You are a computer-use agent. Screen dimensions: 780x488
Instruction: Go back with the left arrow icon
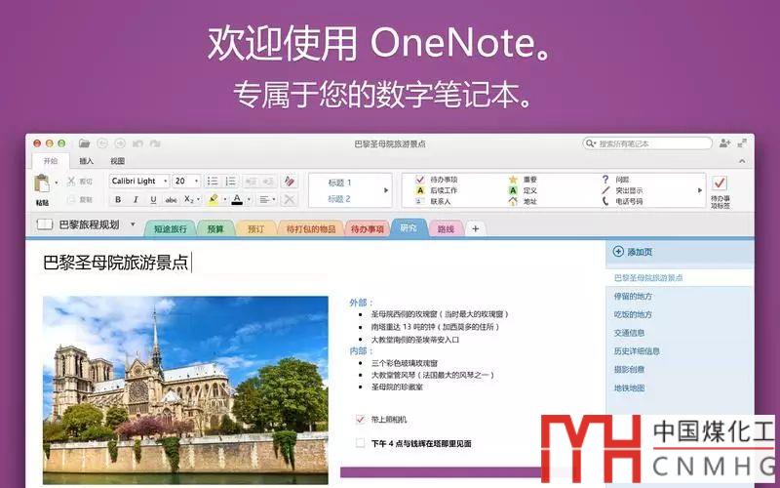[102, 143]
